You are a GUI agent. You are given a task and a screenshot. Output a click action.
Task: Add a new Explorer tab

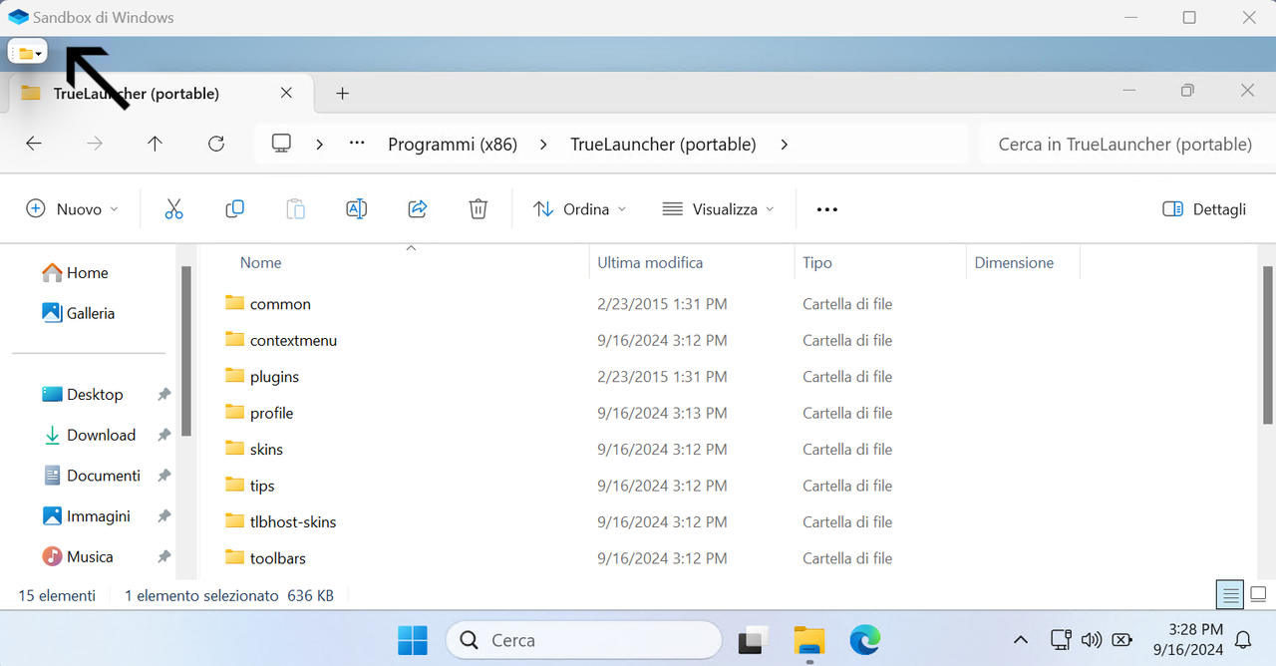(343, 93)
